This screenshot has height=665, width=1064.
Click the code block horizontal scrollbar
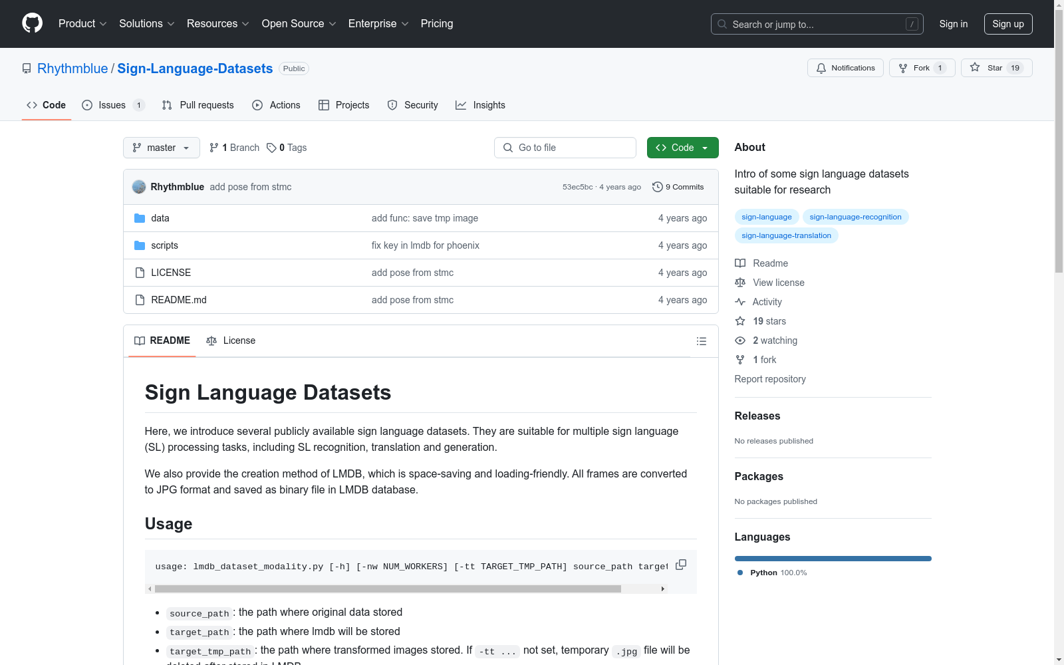[x=388, y=589]
